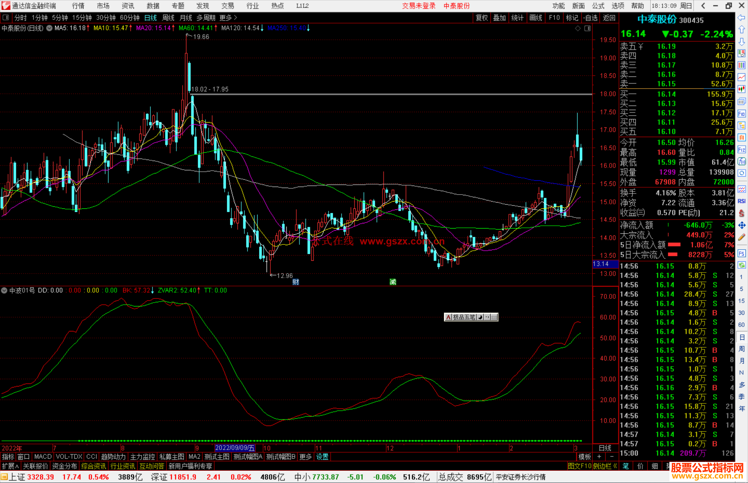Toggle the panel square icon before 分时
The image size is (748, 483).
coord(6,17)
